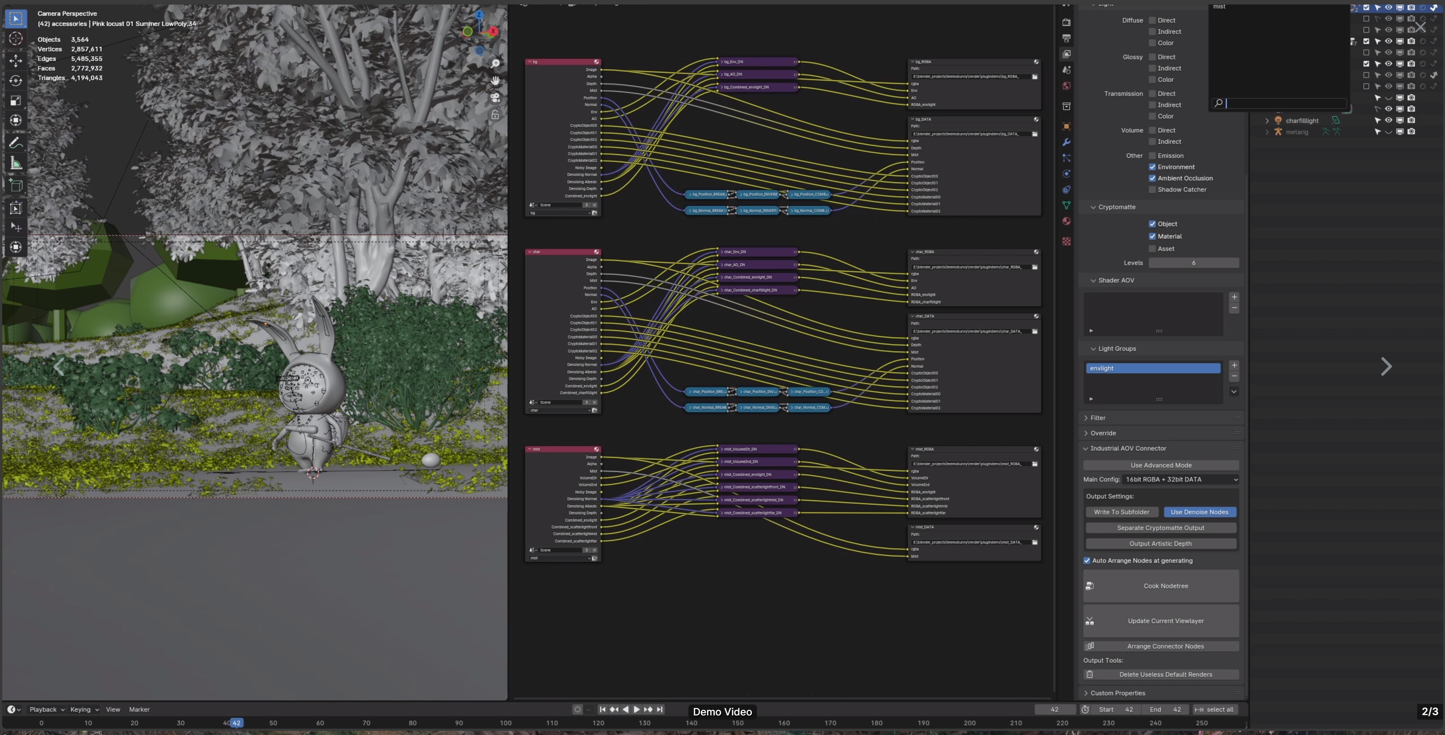The width and height of the screenshot is (1445, 735).
Task: Adjust Cryptomatte Levels slider
Action: click(1194, 263)
